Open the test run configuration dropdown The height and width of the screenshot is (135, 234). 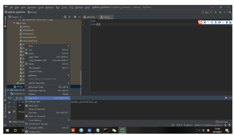tap(207, 12)
